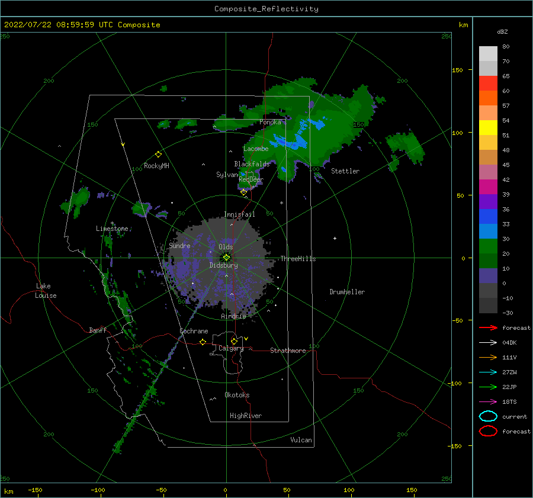
Task: Click the dBZ scale heading
Action: coord(502,32)
